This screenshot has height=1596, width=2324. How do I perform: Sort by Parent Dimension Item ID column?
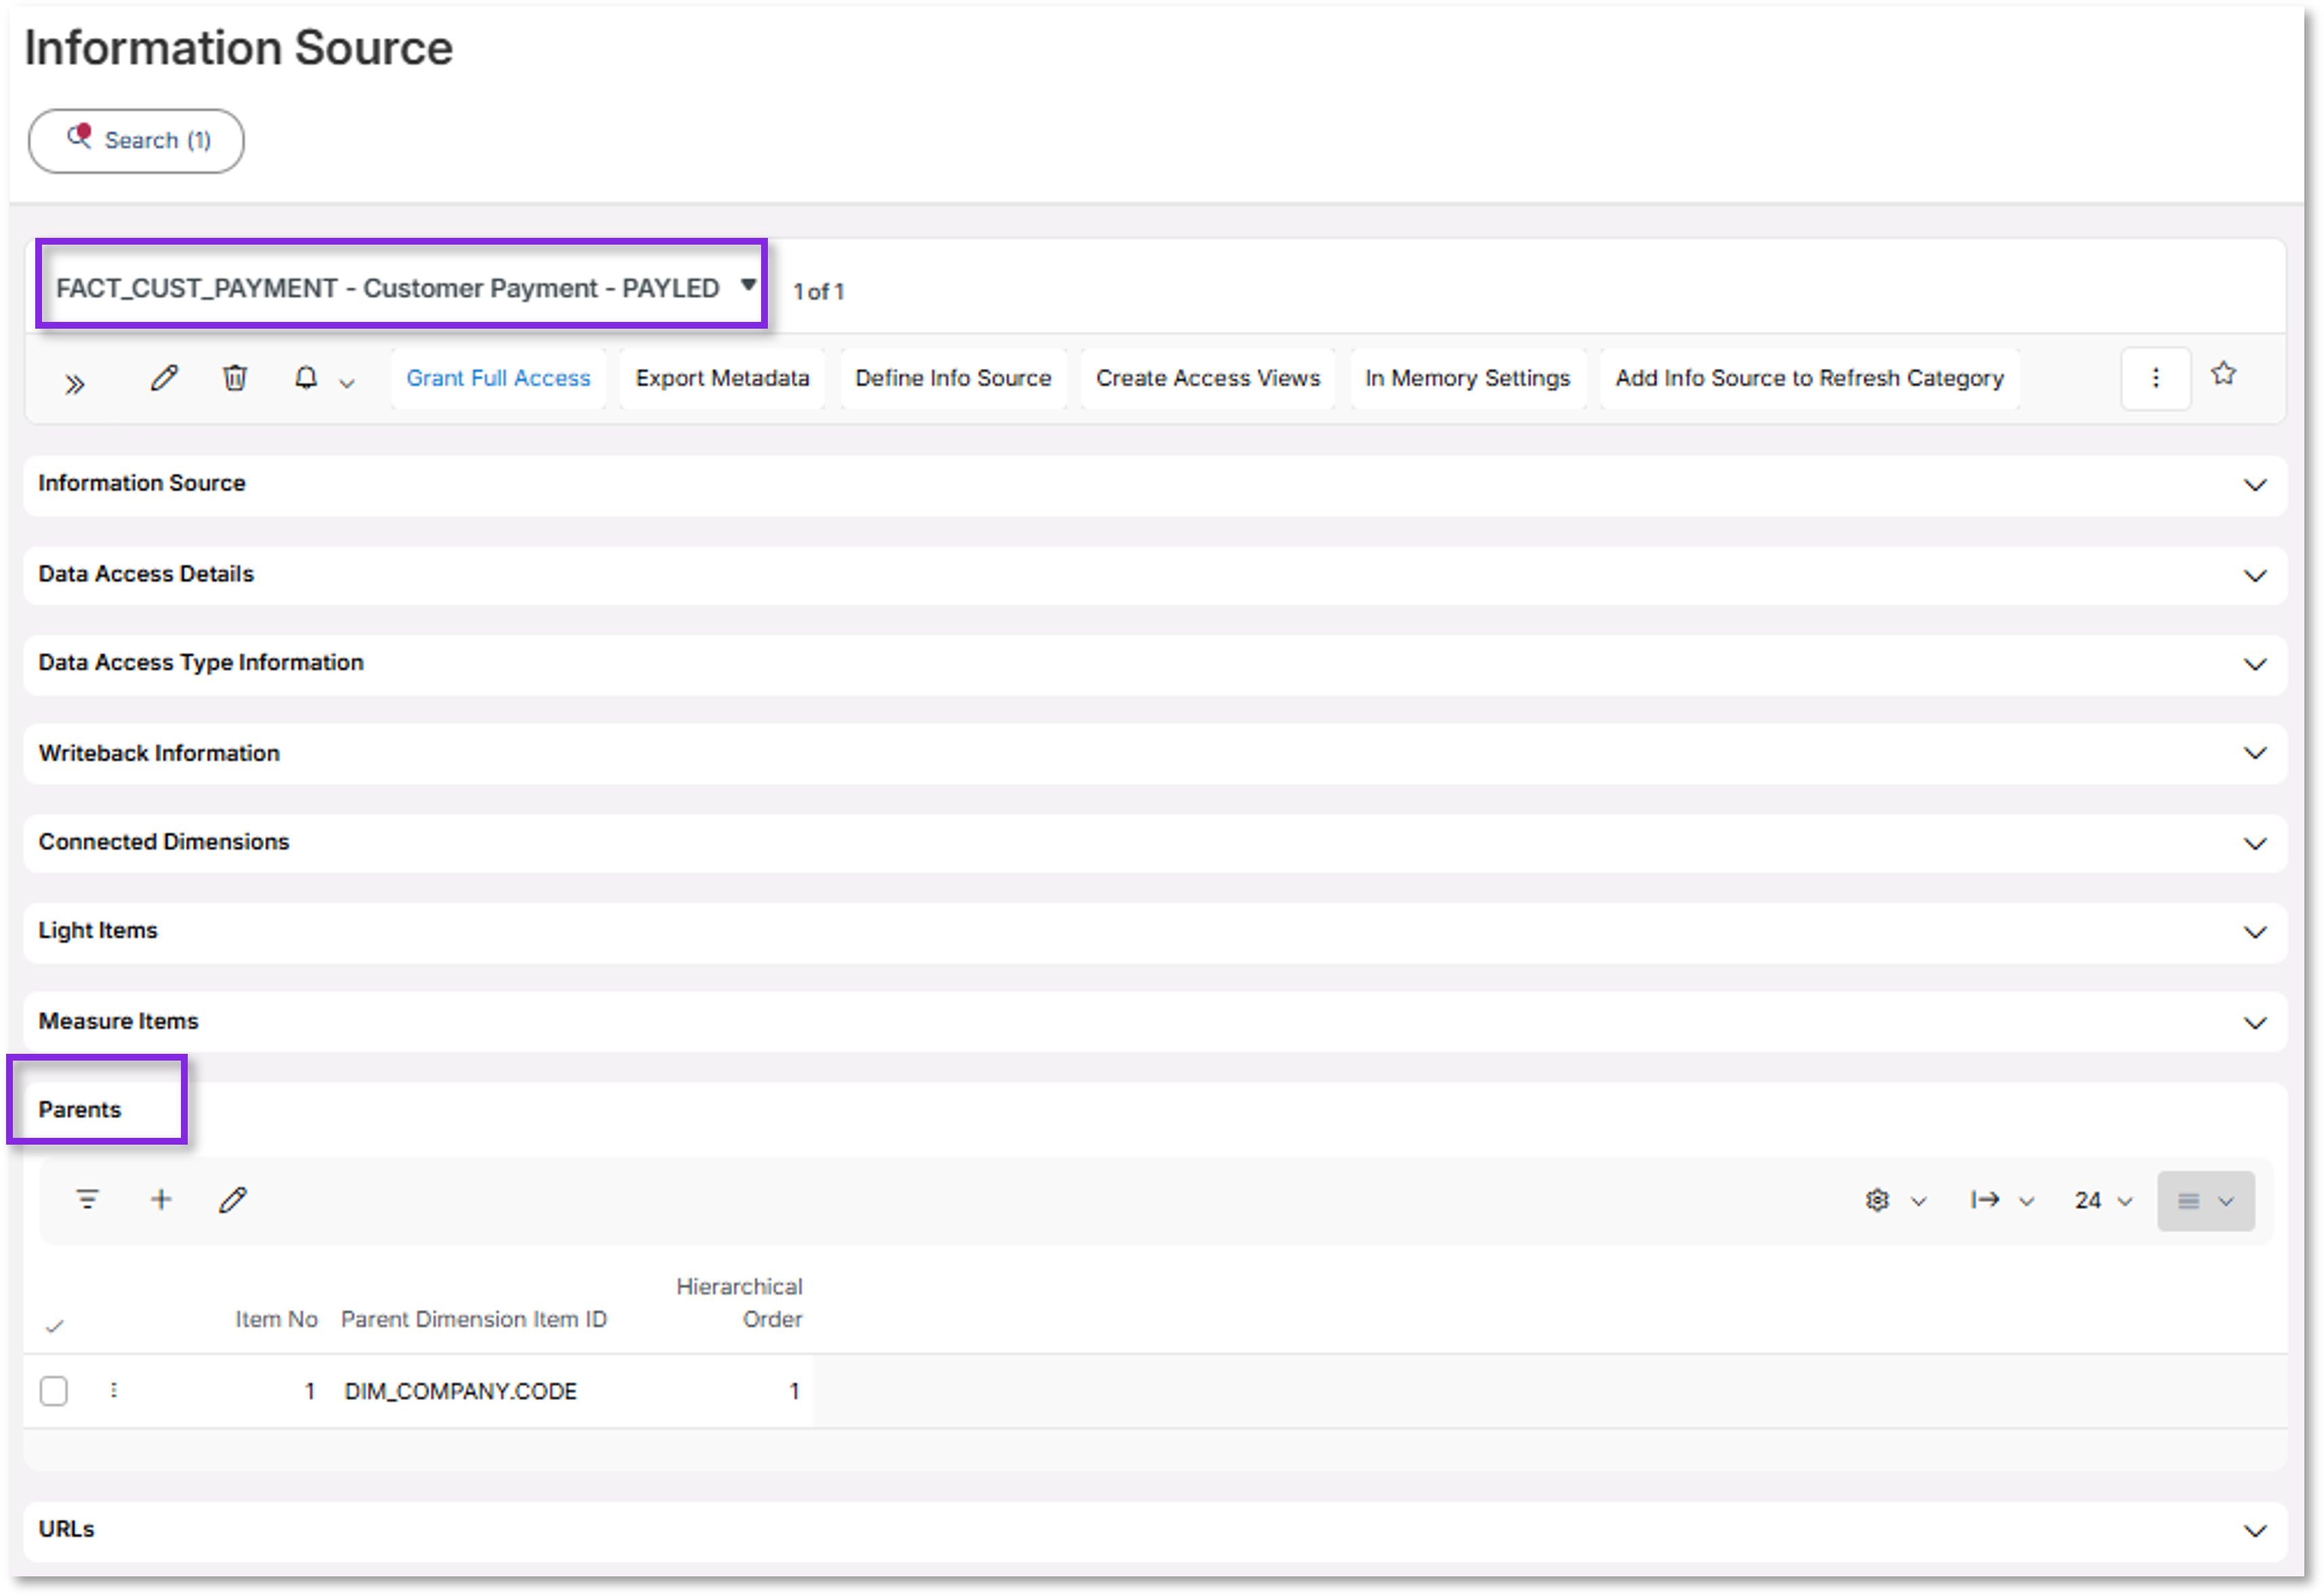click(474, 1319)
